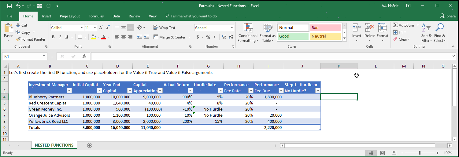The height and width of the screenshot is (157, 459).
Task: Toggle Bold formatting
Action: pyautogui.click(x=53, y=37)
